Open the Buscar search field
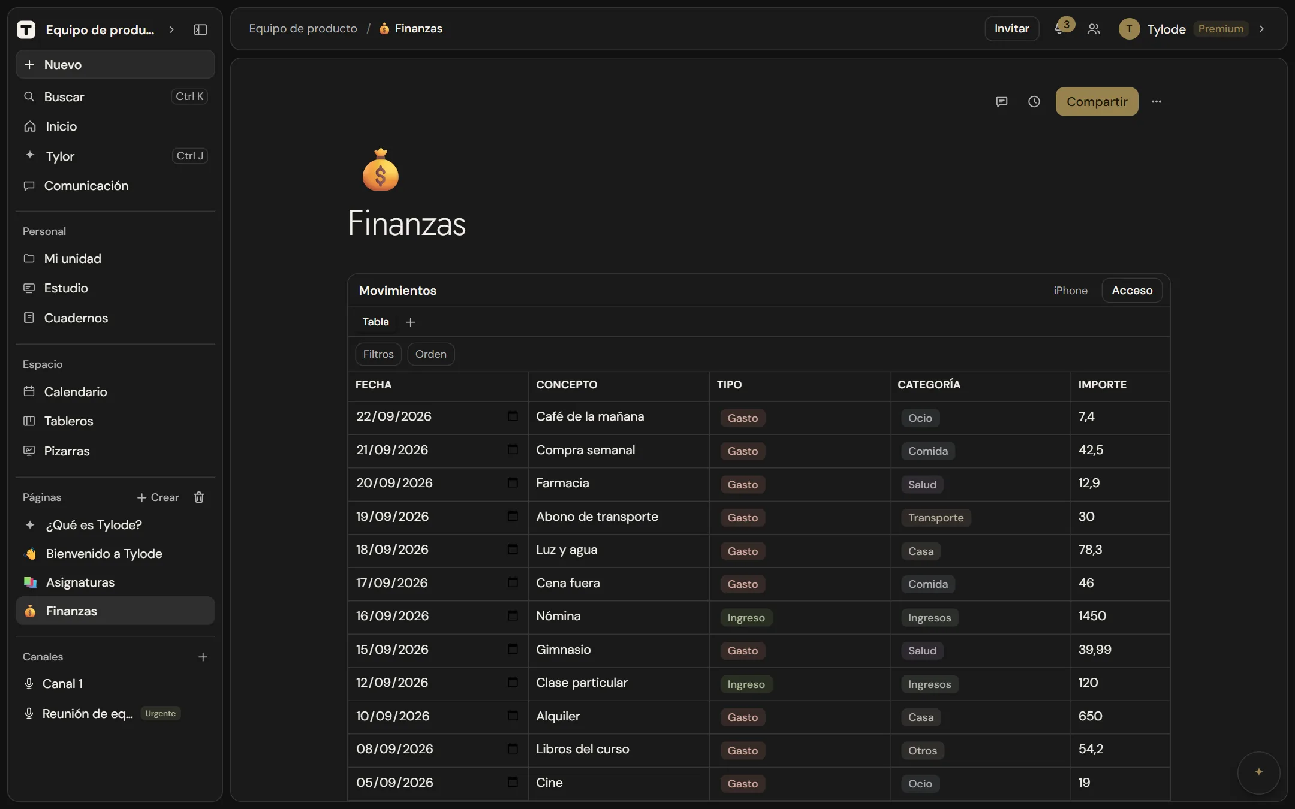The image size is (1295, 809). coord(115,97)
